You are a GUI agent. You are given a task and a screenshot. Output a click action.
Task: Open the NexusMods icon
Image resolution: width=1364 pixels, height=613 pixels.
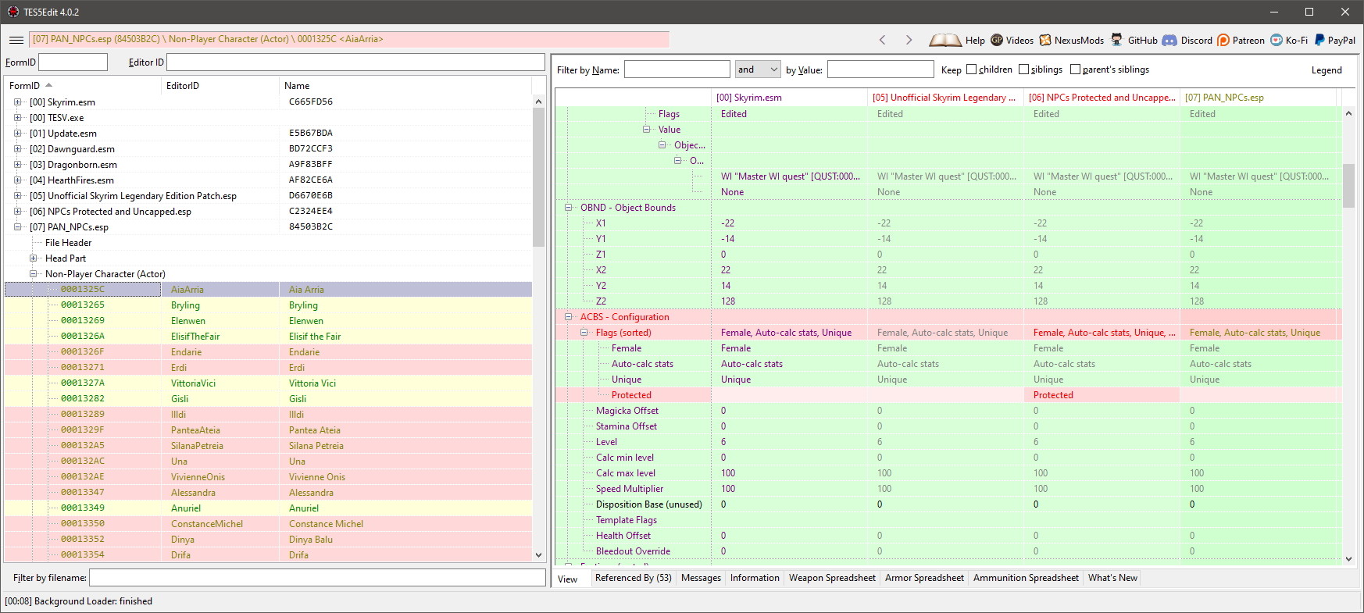(x=1045, y=40)
